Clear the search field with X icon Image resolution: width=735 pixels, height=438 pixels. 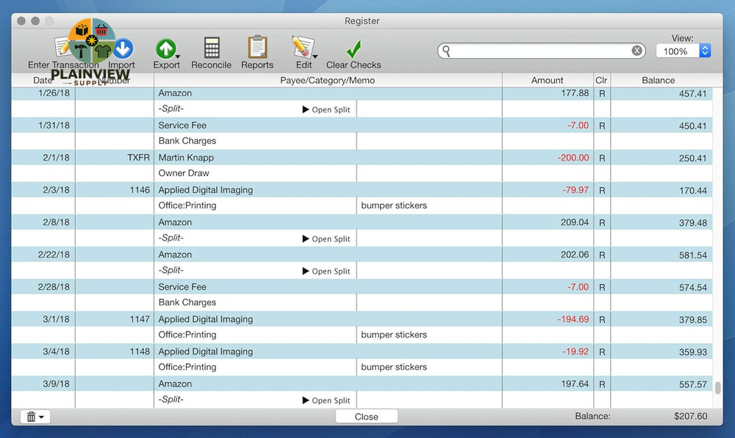pyautogui.click(x=637, y=51)
